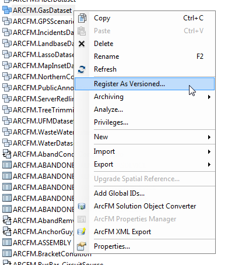Expand the Archiving submenu arrow
Viewport: 228px width, 265px height.
[x=209, y=97]
